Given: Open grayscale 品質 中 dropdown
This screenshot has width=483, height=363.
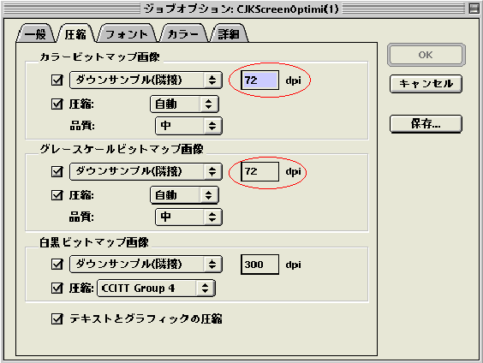Looking at the screenshot, I should point(188,217).
